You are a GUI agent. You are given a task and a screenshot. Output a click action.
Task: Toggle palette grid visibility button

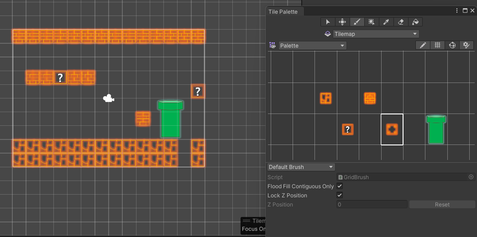(x=437, y=45)
